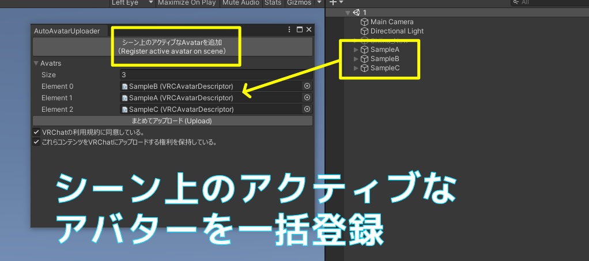Select SampleB in hierarchy
Image resolution: width=589 pixels, height=261 pixels.
point(384,59)
